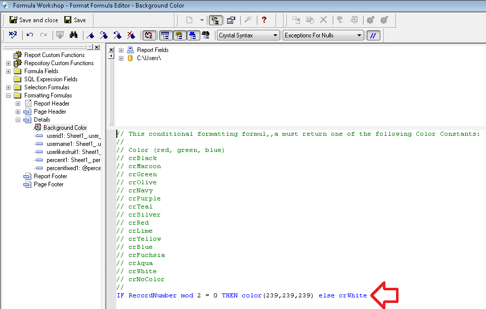The image size is (486, 309).
Task: Toggle the Operator tree display button
Action: pyautogui.click(x=193, y=35)
